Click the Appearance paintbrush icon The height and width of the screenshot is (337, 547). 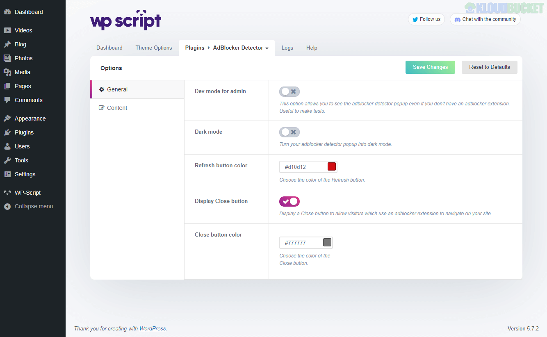7,118
